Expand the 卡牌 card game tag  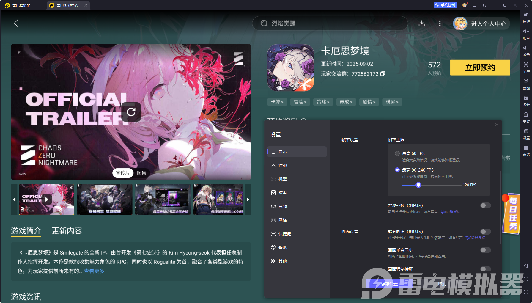coord(277,102)
